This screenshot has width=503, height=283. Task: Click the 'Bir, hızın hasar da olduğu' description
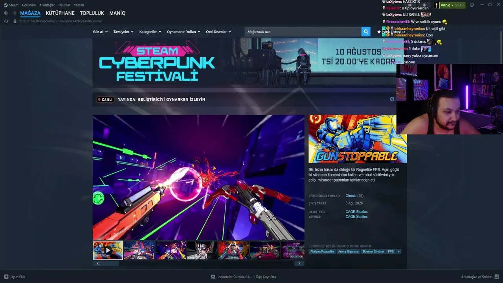[354, 175]
